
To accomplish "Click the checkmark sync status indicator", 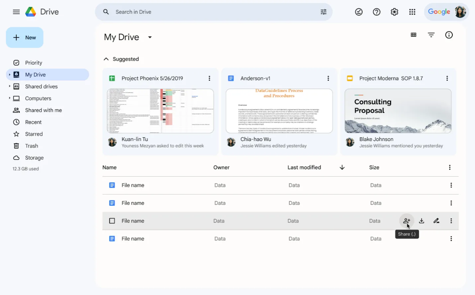I will [359, 12].
